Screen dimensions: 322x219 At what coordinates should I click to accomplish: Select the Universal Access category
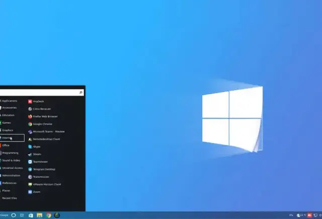(12, 168)
